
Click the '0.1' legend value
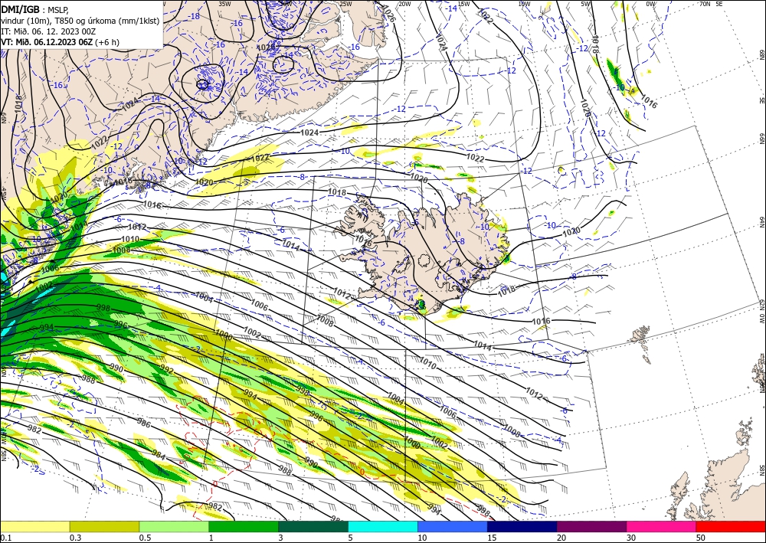tap(5, 538)
